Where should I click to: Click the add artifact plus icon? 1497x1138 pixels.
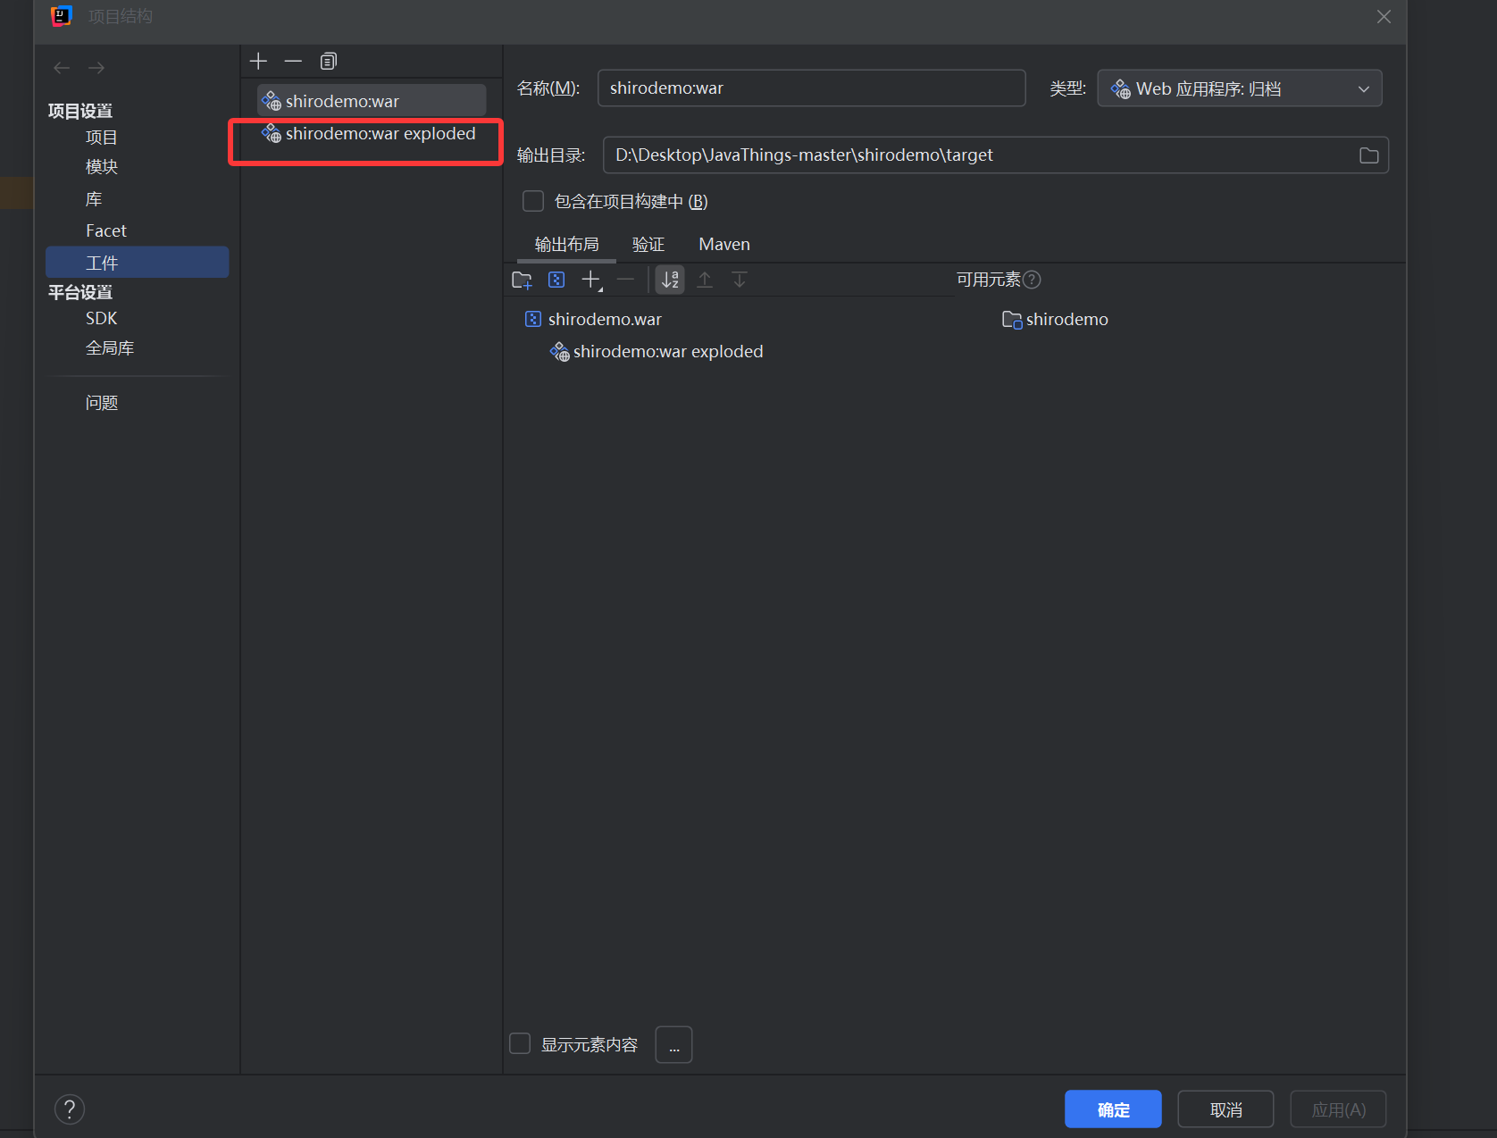coord(258,61)
